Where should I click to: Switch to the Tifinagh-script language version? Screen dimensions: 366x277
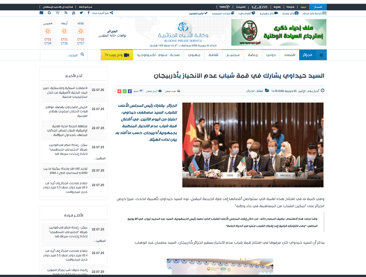click(260, 7)
